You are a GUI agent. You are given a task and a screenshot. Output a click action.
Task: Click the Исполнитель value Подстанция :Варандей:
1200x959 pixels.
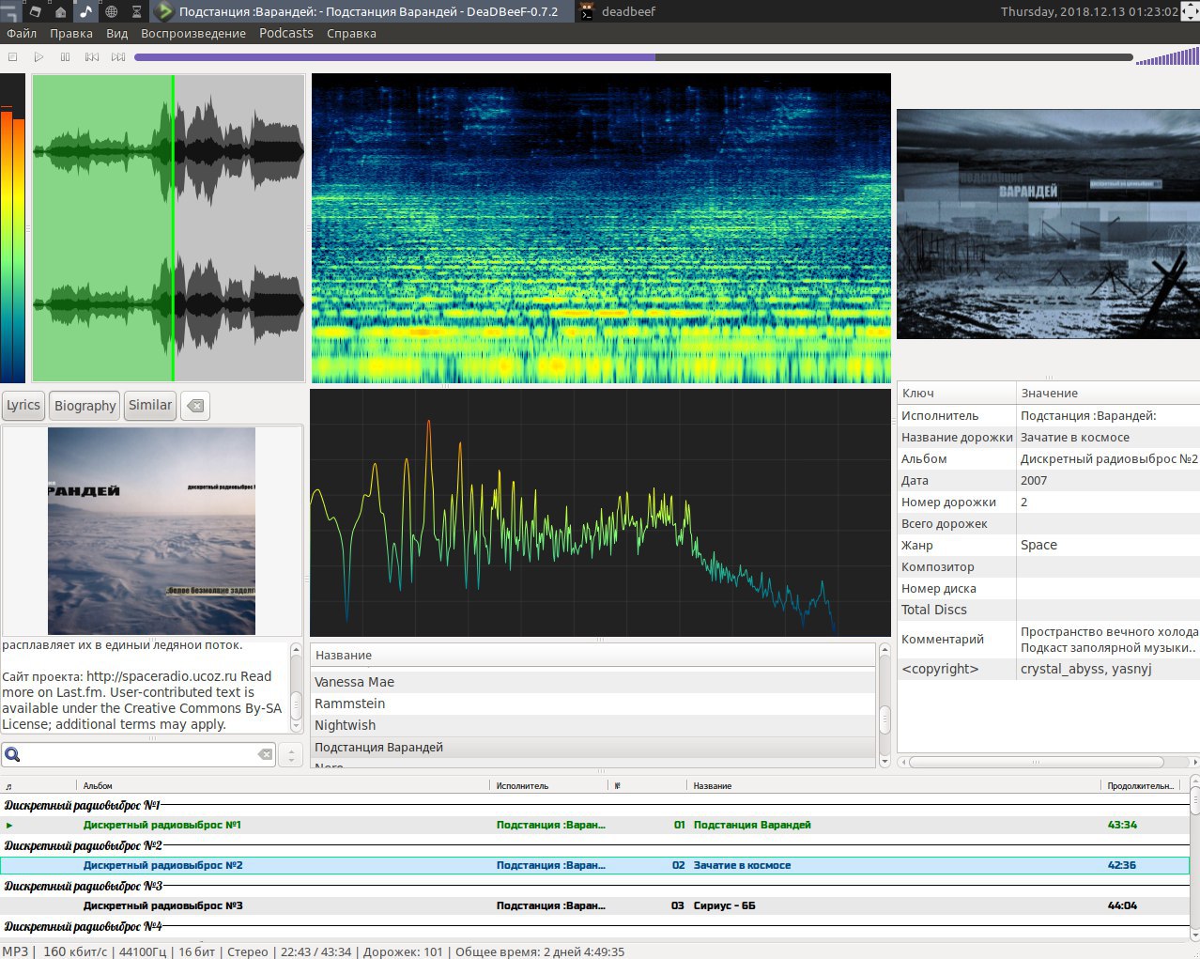coord(1088,415)
